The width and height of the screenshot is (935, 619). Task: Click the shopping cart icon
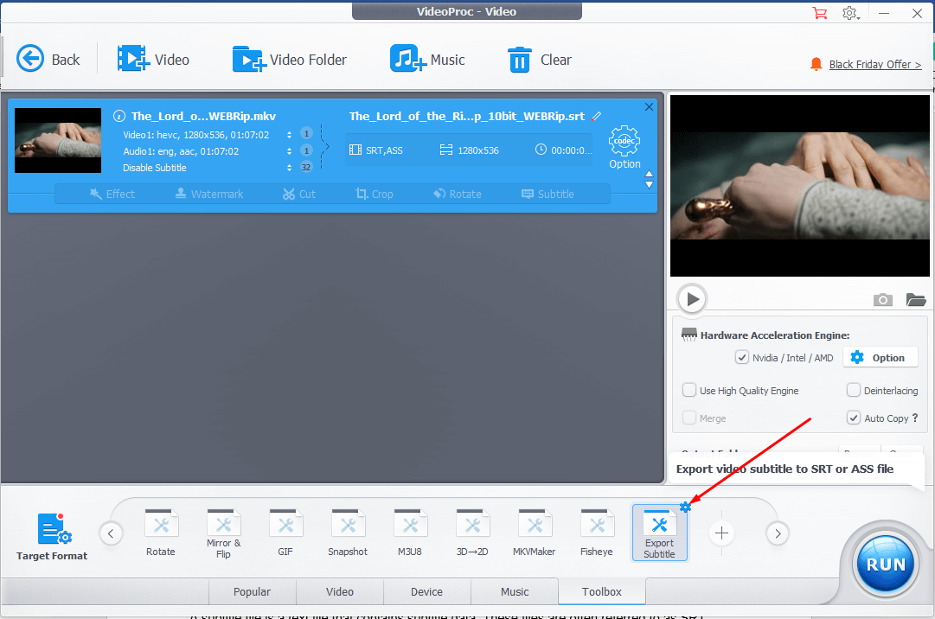pyautogui.click(x=819, y=12)
